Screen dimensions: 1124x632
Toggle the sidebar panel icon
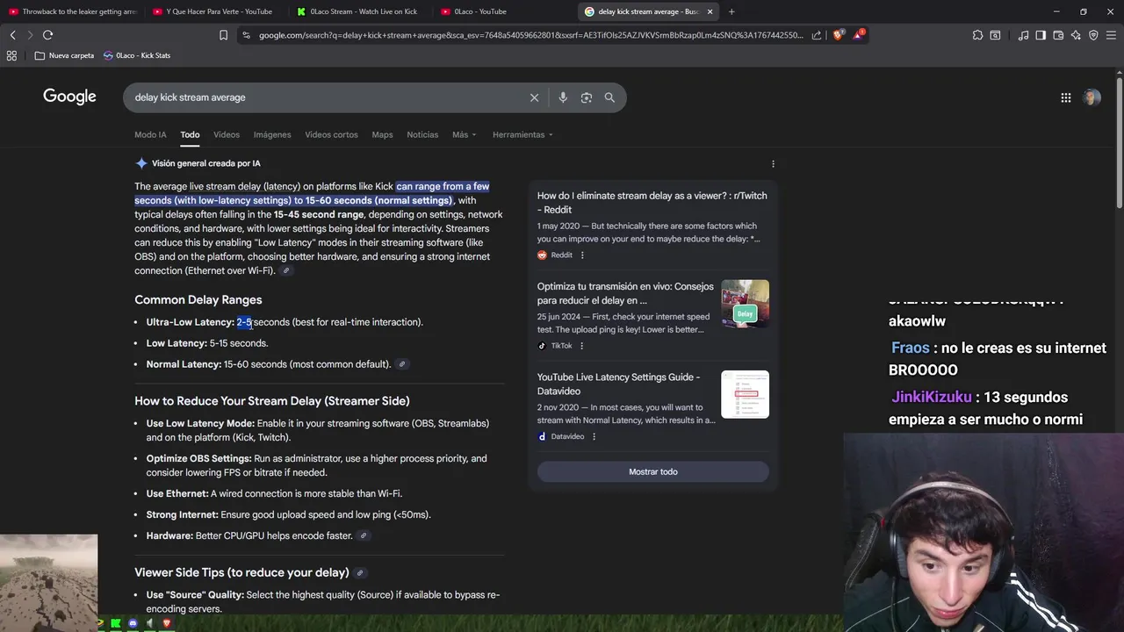point(1041,35)
